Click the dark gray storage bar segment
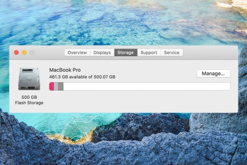Image resolution: width=247 pixels, height=165 pixels. click(61, 86)
